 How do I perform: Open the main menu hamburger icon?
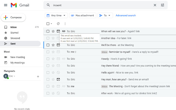(x=5, y=5)
